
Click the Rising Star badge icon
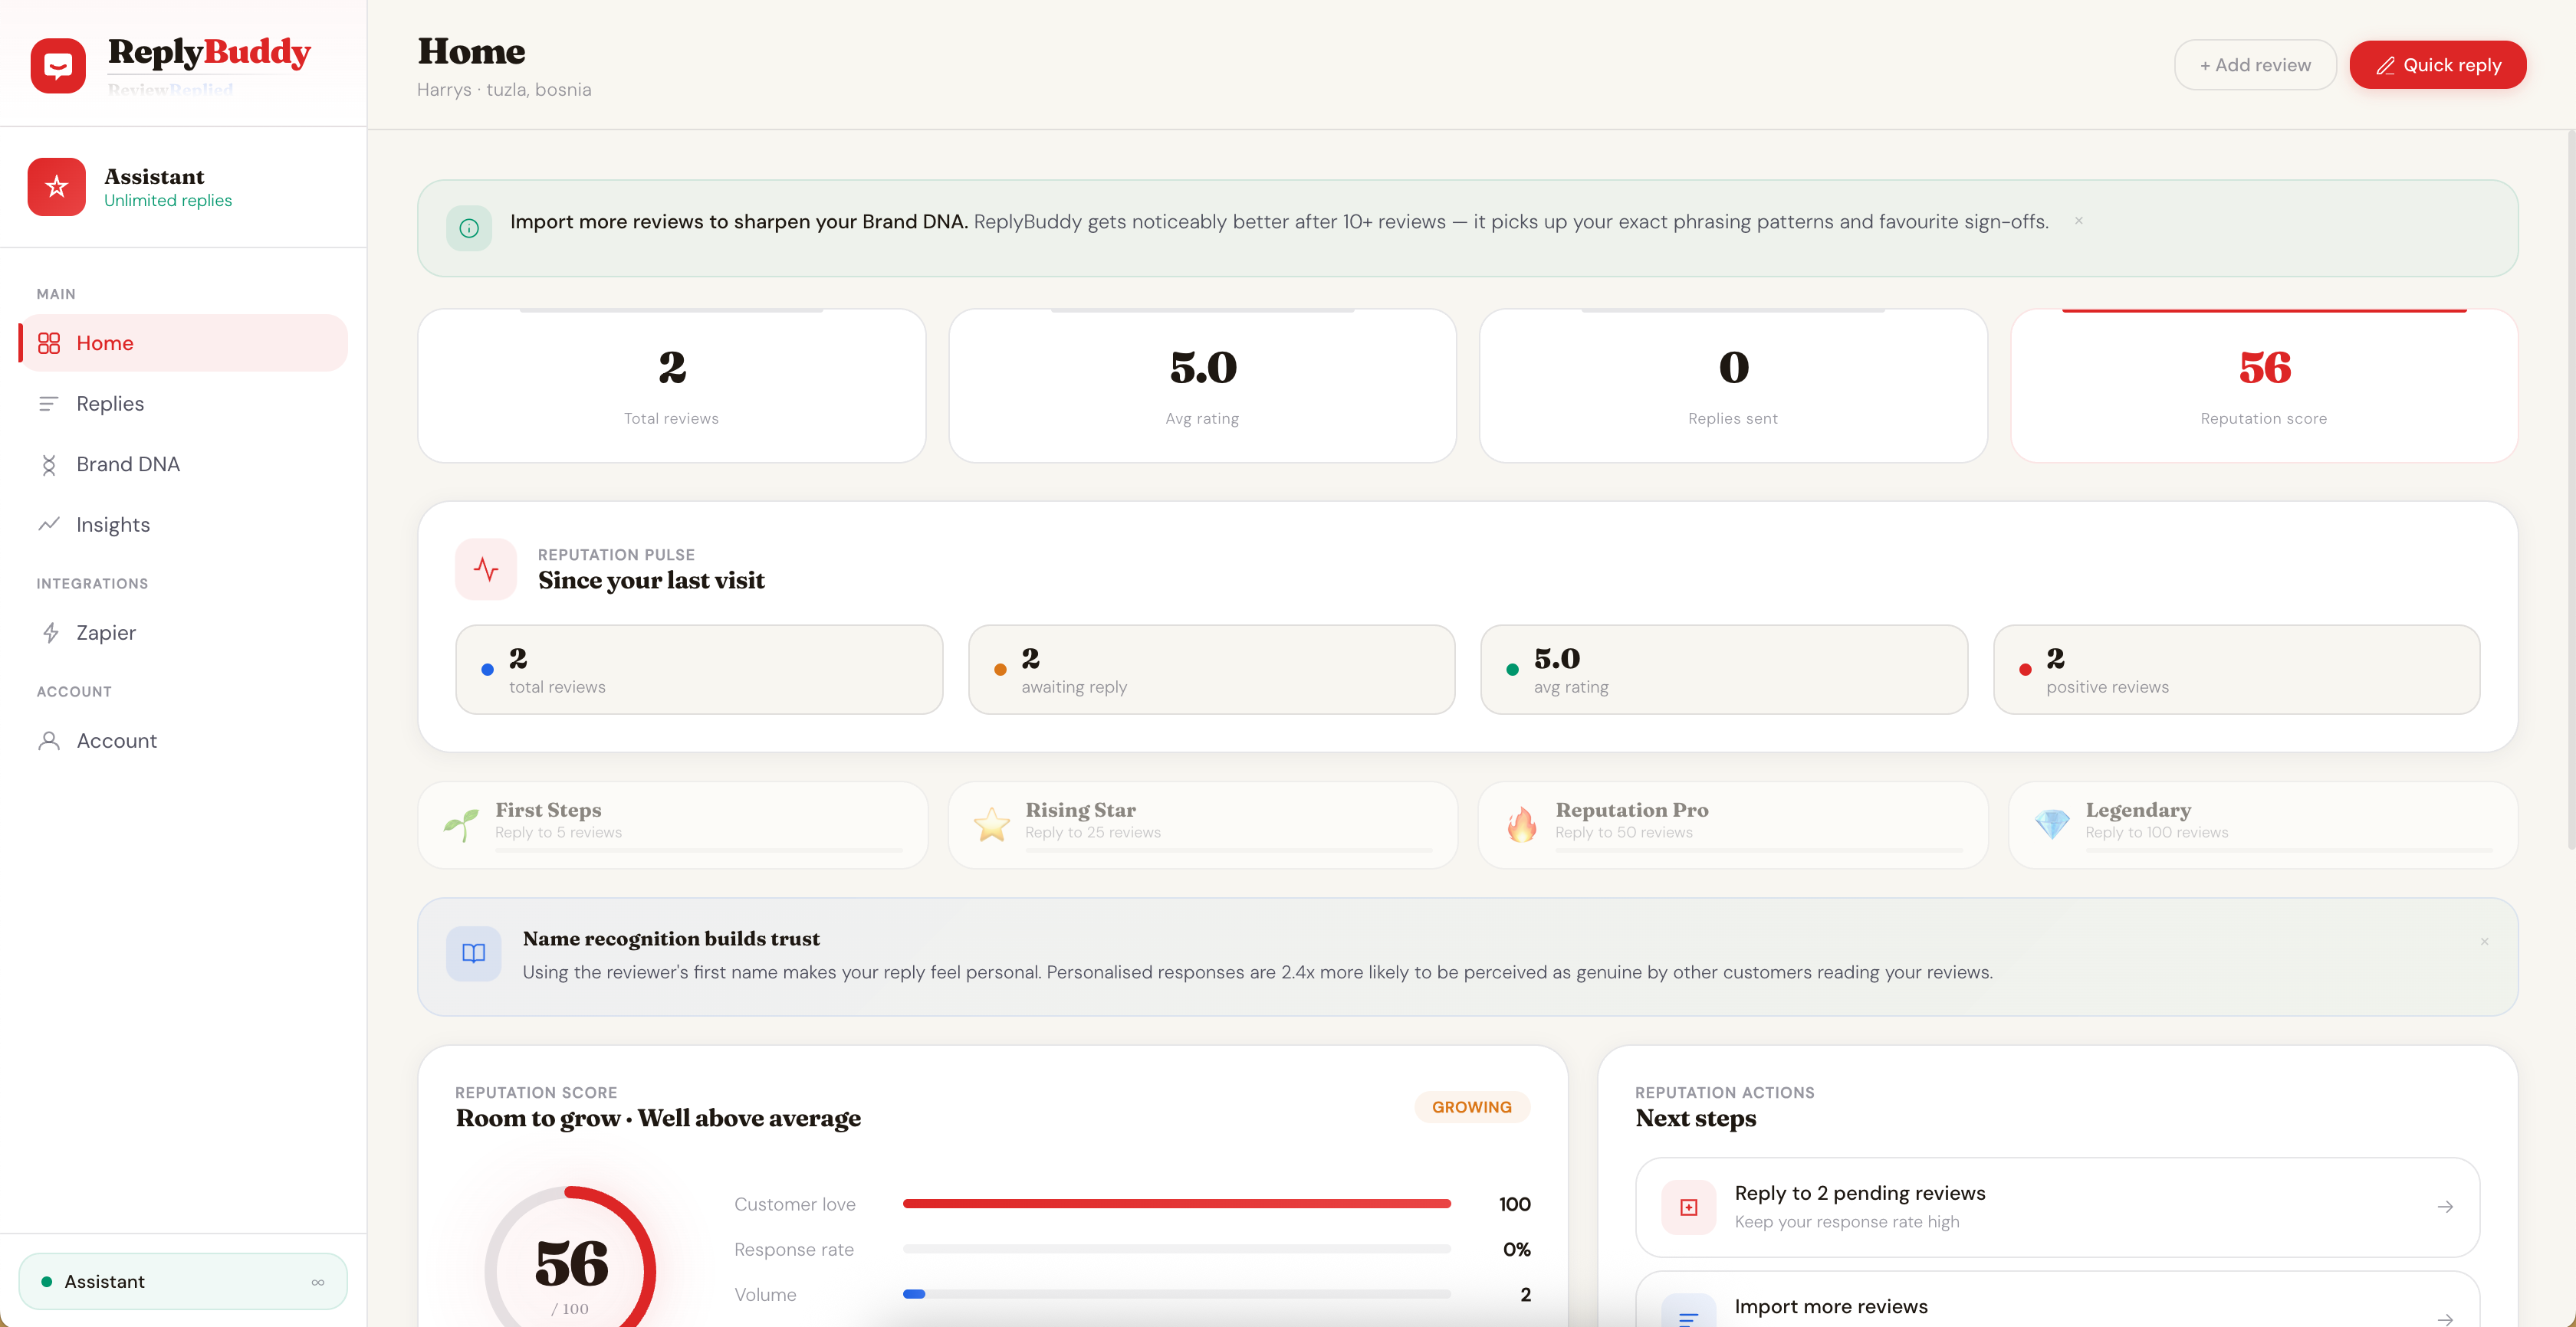pos(991,824)
